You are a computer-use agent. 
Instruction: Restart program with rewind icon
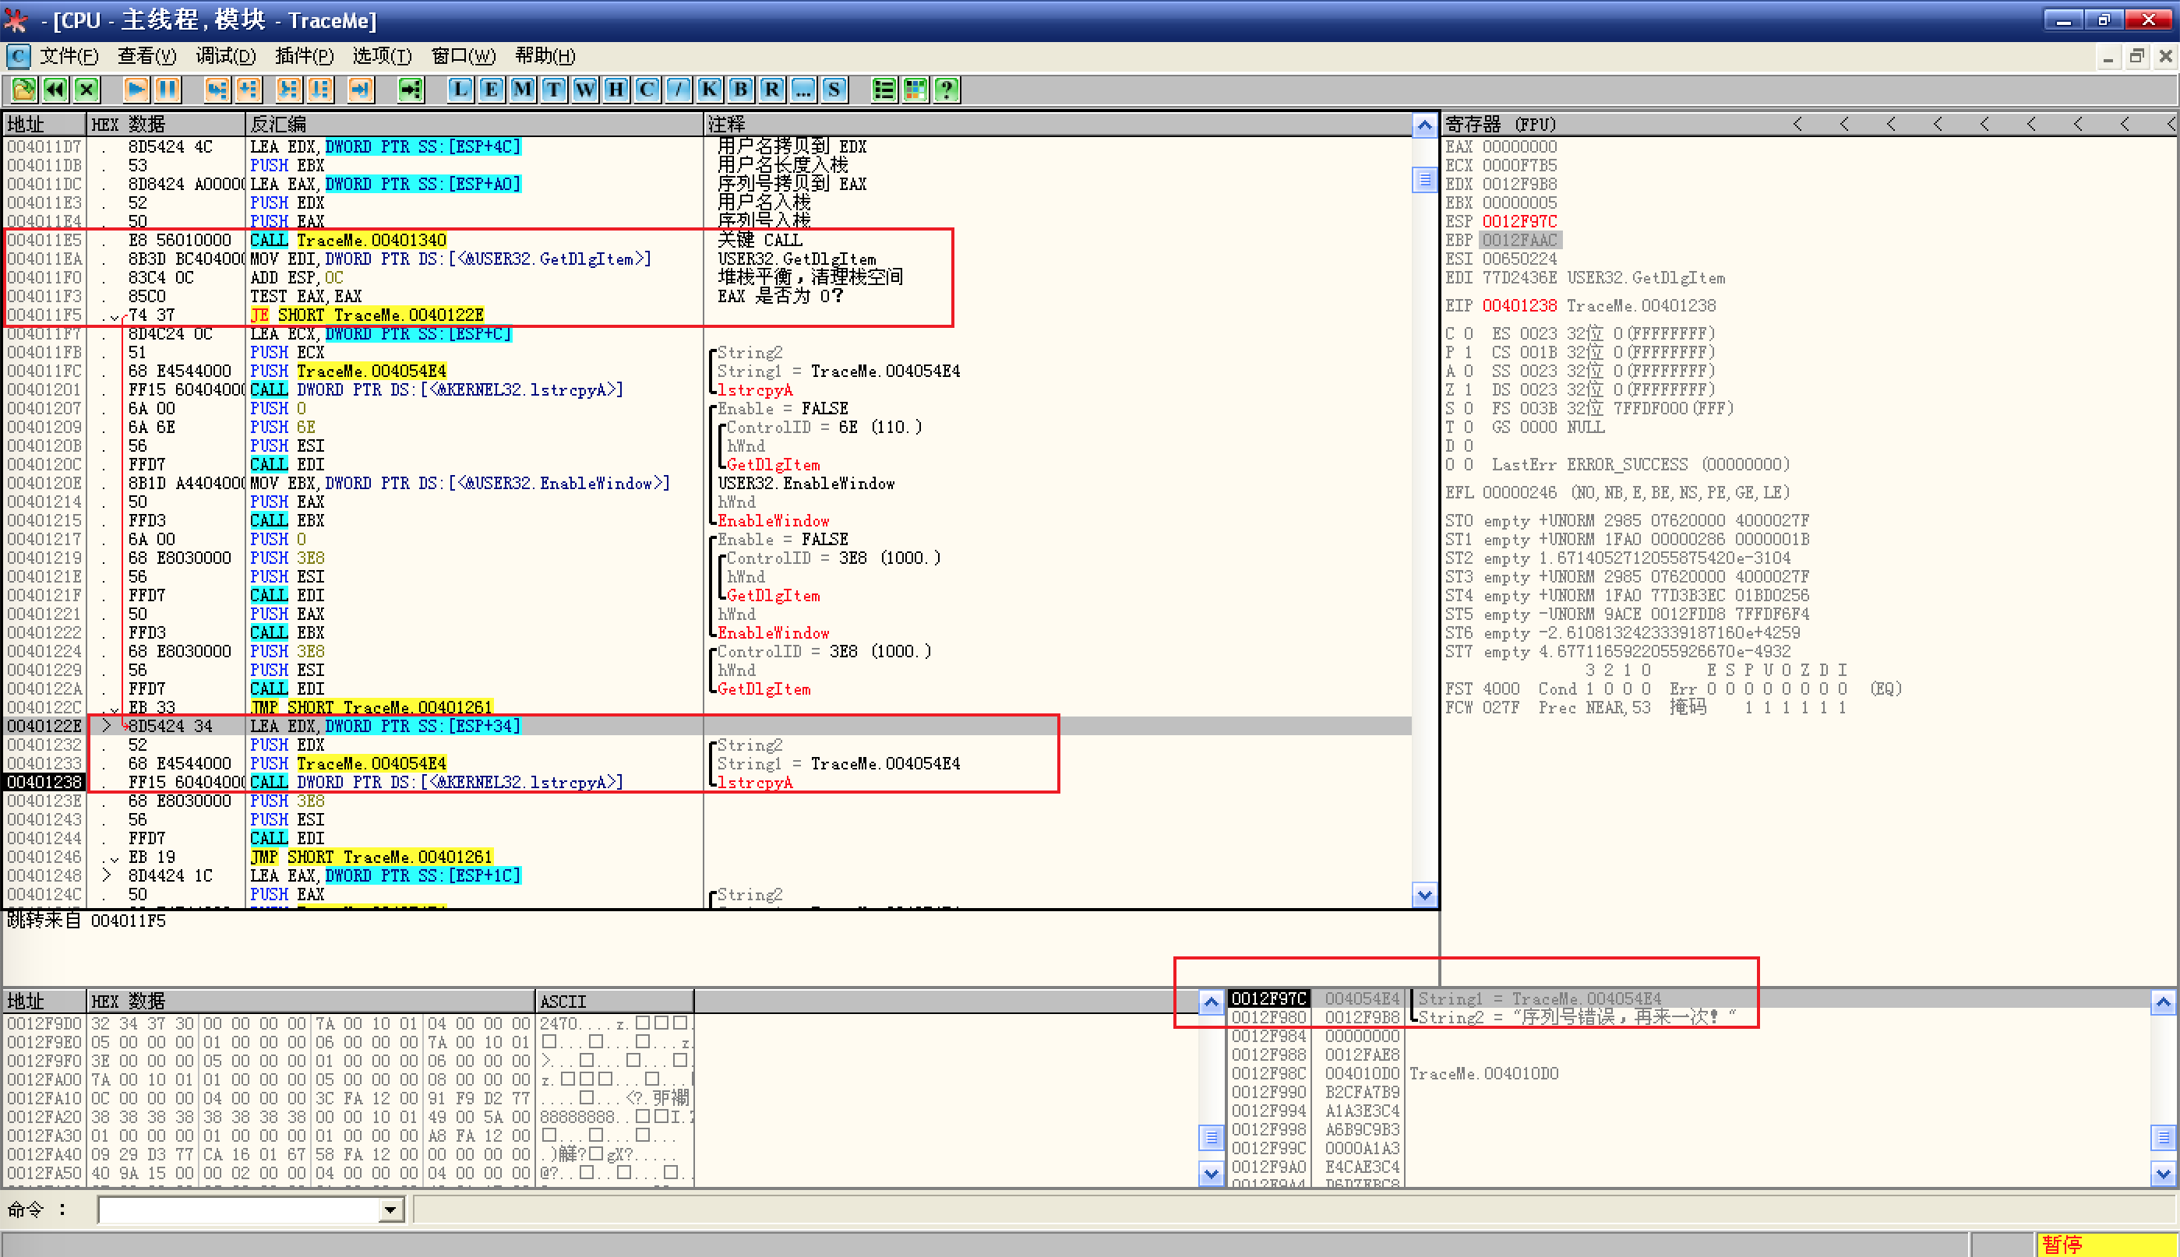point(55,89)
